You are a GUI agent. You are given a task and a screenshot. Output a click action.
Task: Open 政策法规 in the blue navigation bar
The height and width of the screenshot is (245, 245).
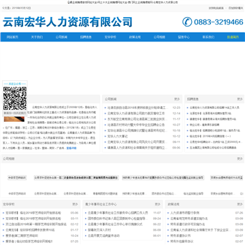click(x=135, y=37)
